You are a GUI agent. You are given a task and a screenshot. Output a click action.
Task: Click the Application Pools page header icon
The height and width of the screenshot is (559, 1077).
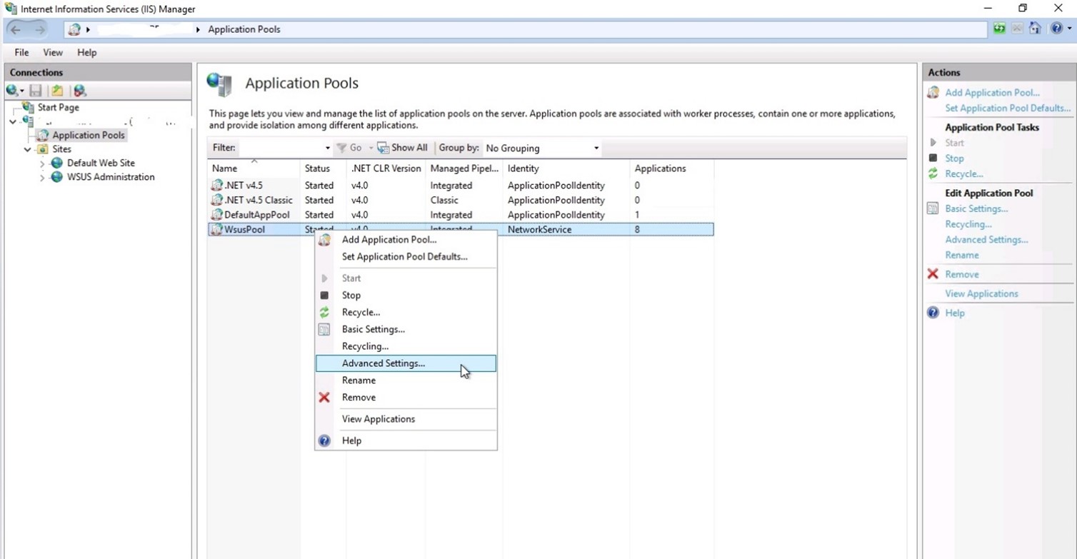tap(220, 84)
